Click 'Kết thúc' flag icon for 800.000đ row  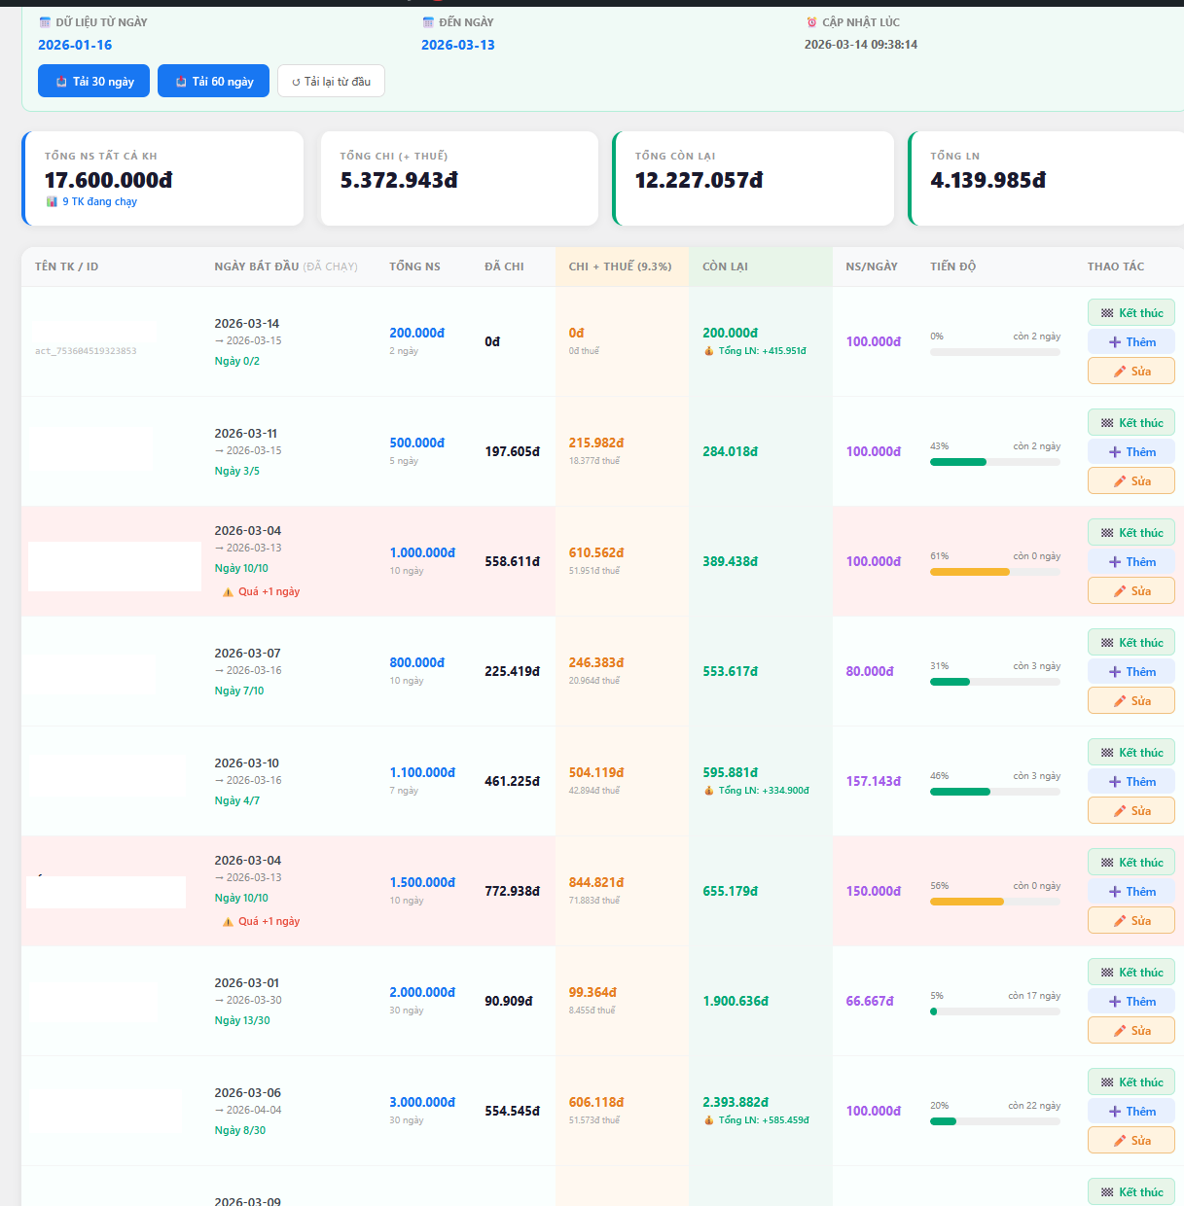click(1107, 643)
